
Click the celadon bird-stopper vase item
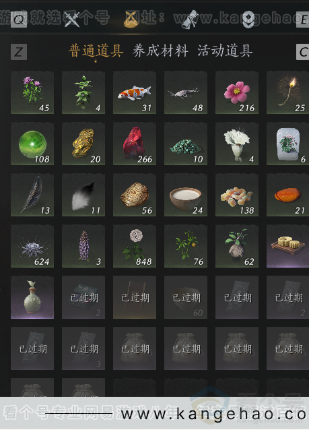[x=32, y=297]
